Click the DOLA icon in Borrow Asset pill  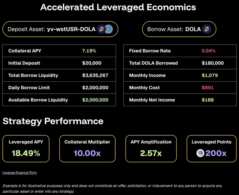(207, 29)
